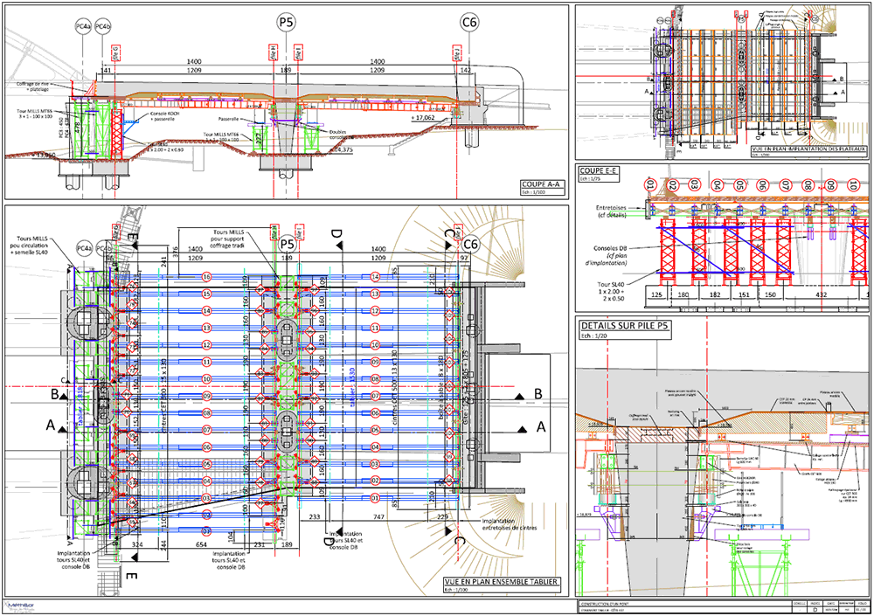Viewport: 874px width, 616px height.
Task: Click "VUE EN PLAN IMPLANTATION DES PLATEAUX" title
Action: pos(808,149)
